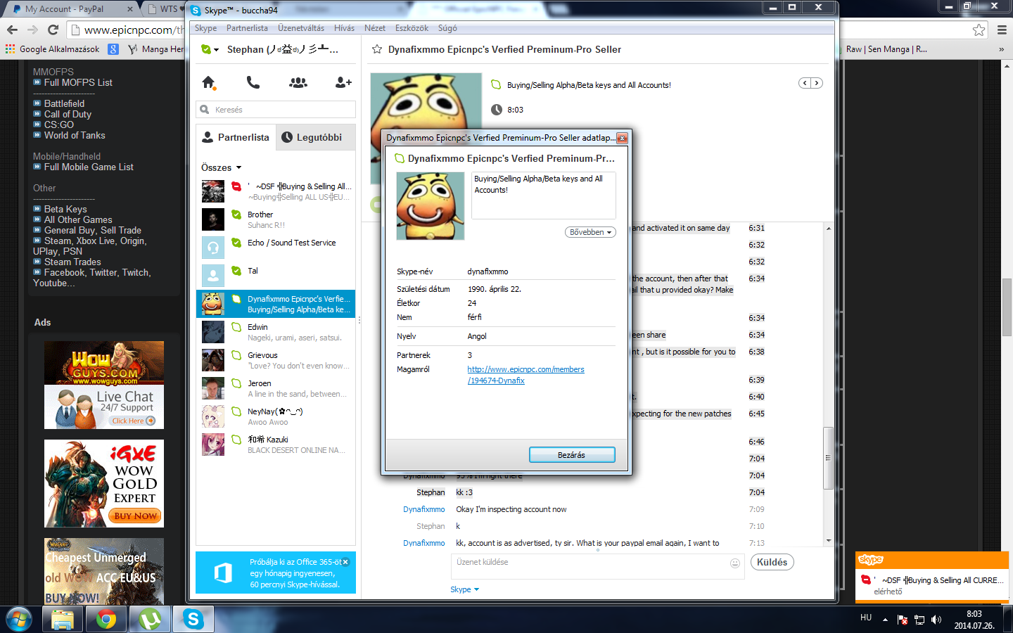Click the Skype taskbar icon
1013x633 pixels.
point(193,619)
